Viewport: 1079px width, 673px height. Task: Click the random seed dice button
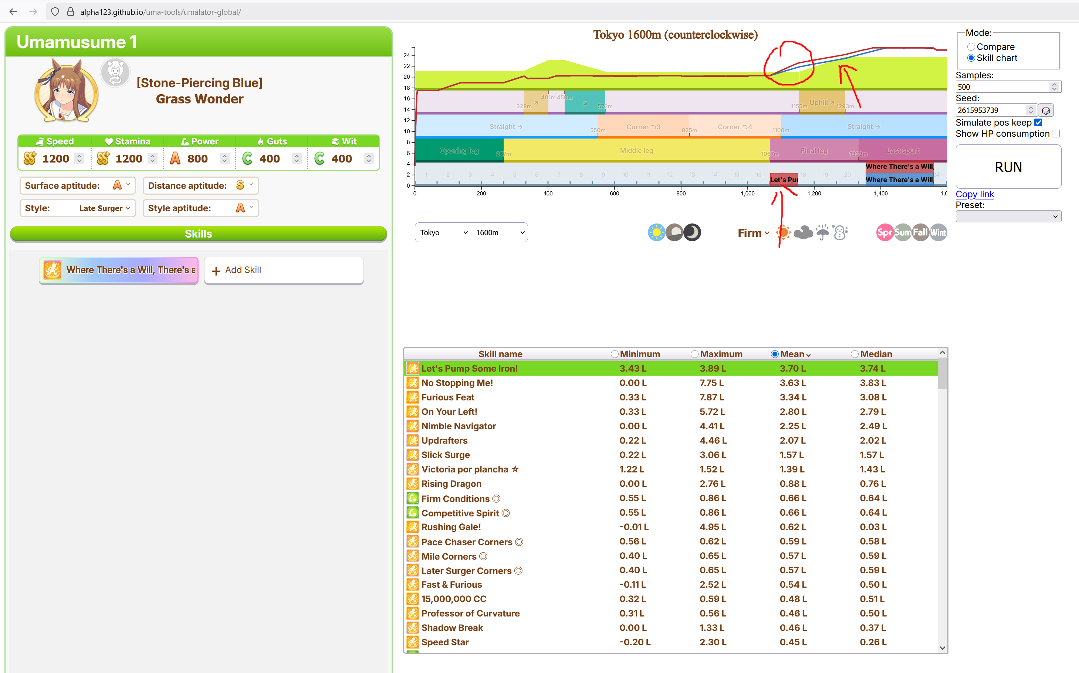[x=1046, y=110]
